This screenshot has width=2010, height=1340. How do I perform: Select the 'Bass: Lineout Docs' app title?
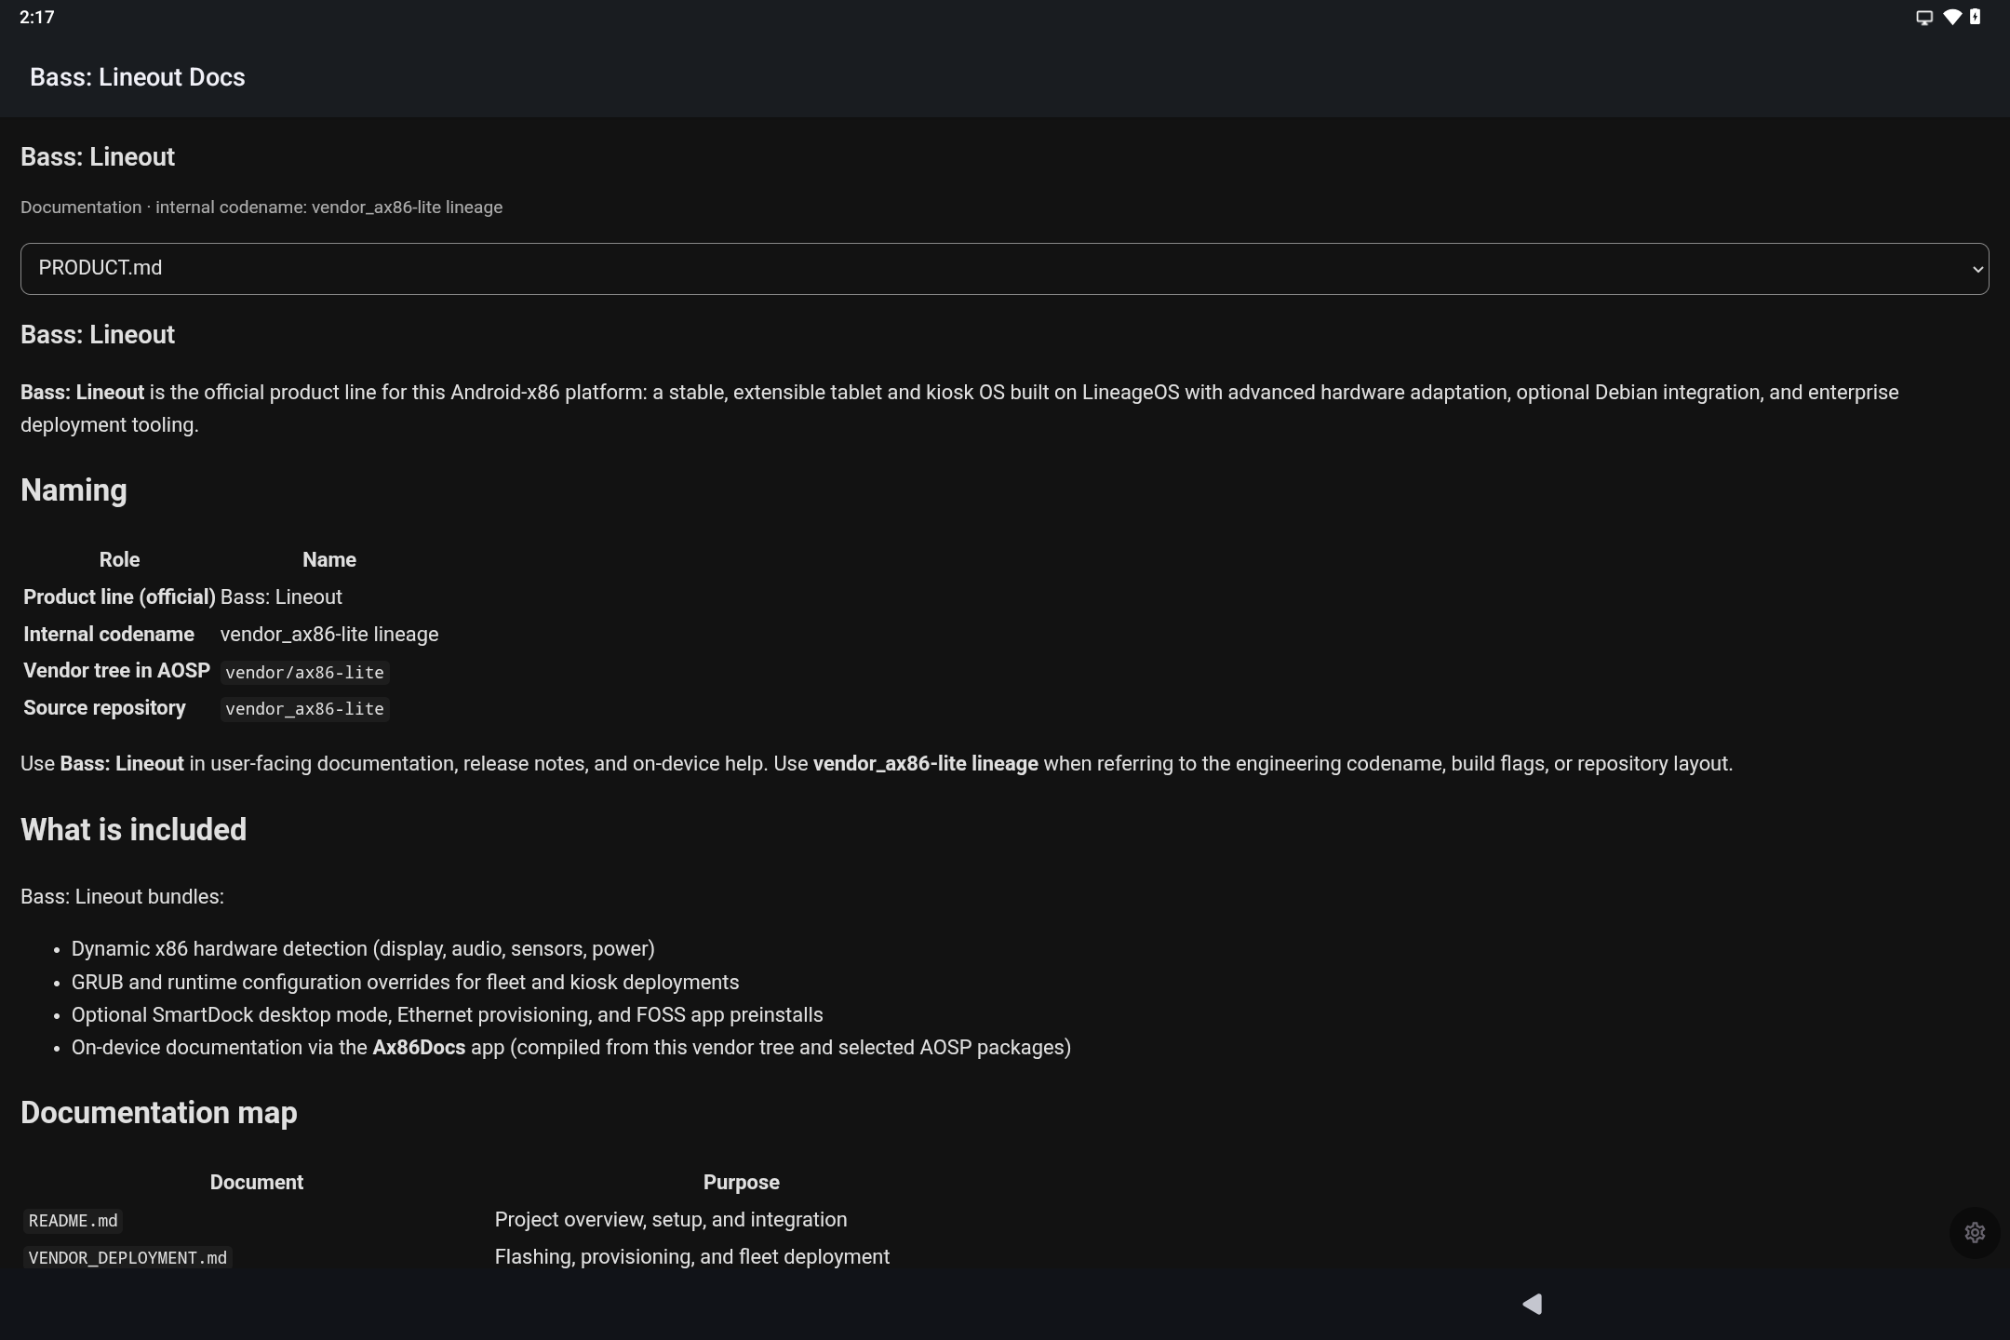point(138,77)
